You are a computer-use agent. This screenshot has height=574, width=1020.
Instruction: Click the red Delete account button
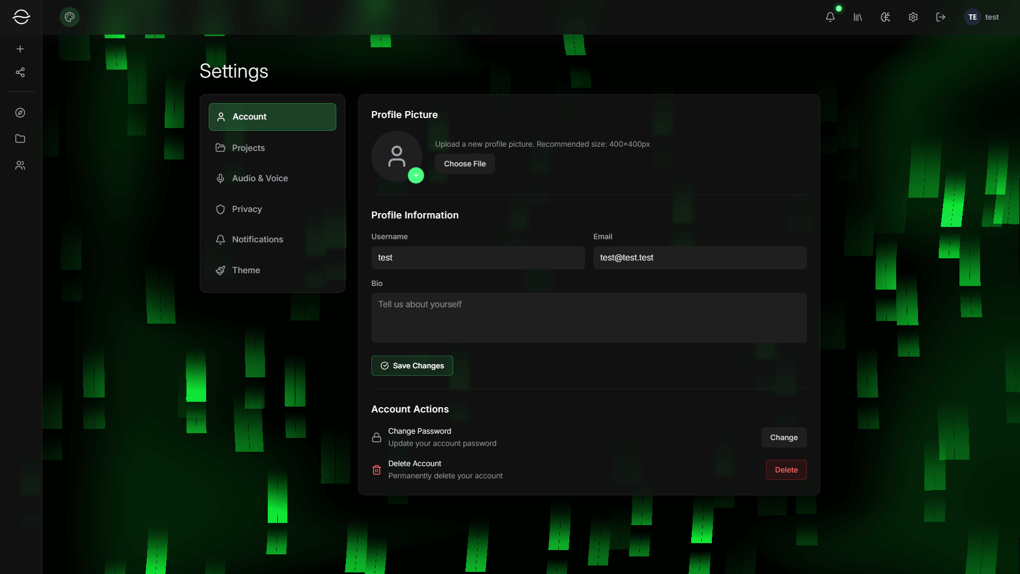786,470
